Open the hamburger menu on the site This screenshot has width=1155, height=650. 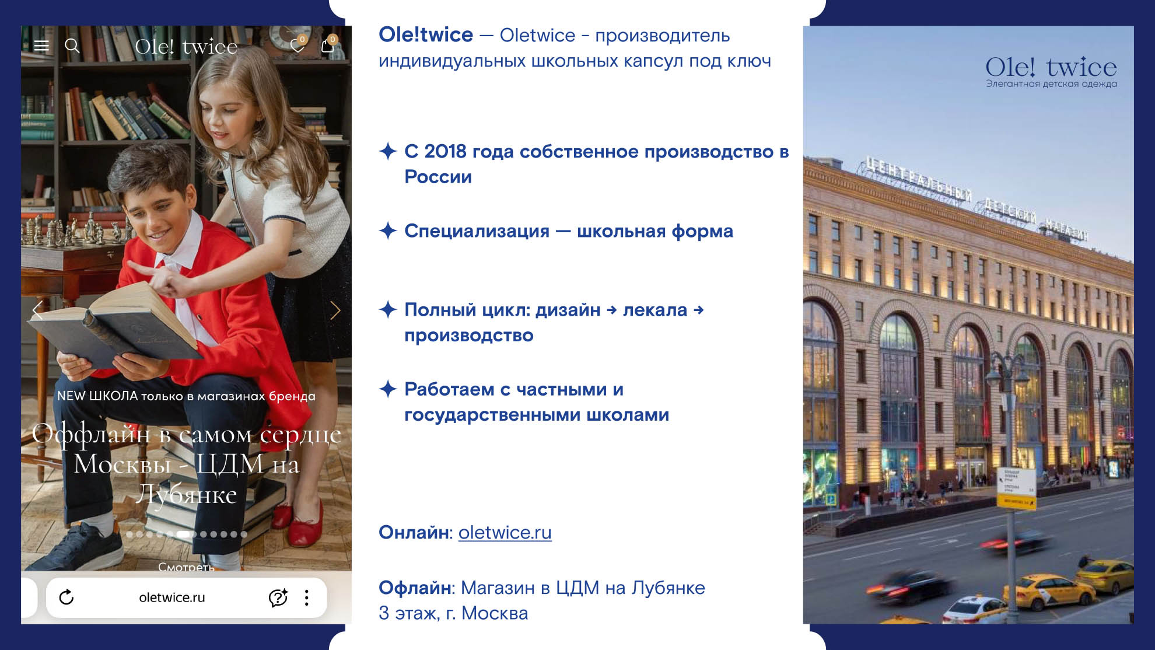pos(41,46)
